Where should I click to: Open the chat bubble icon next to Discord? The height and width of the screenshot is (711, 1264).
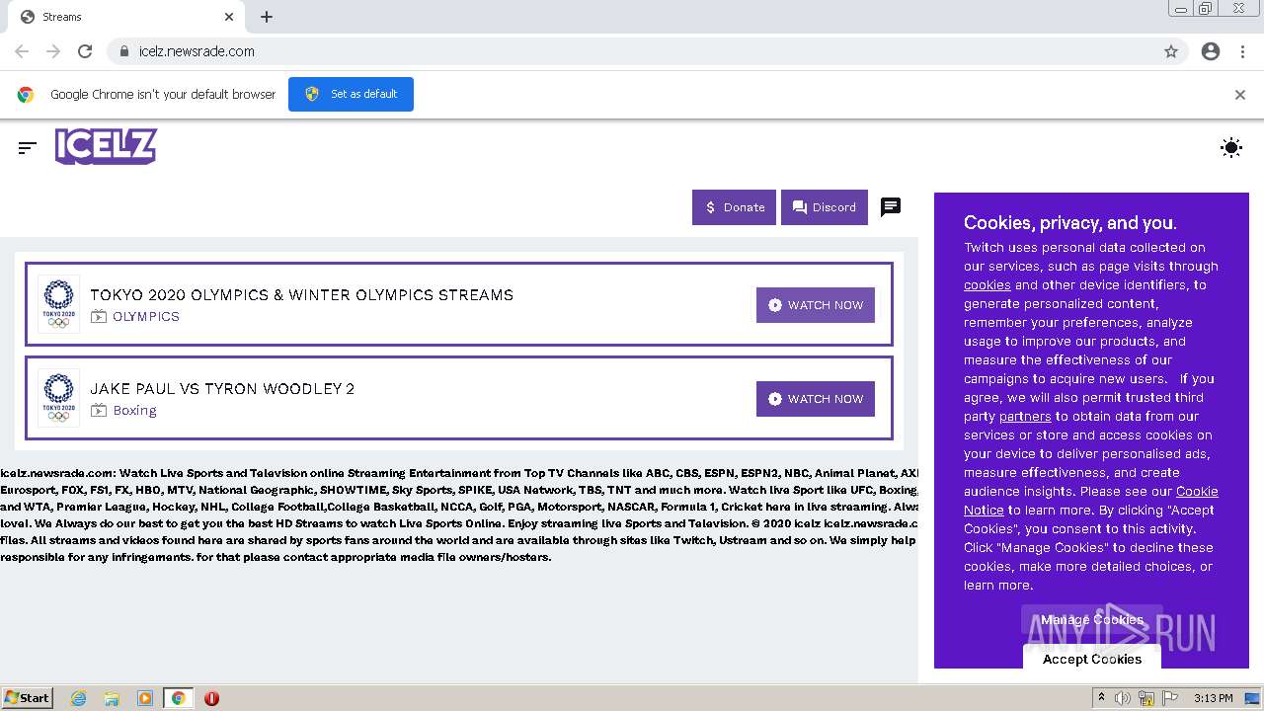click(x=891, y=207)
